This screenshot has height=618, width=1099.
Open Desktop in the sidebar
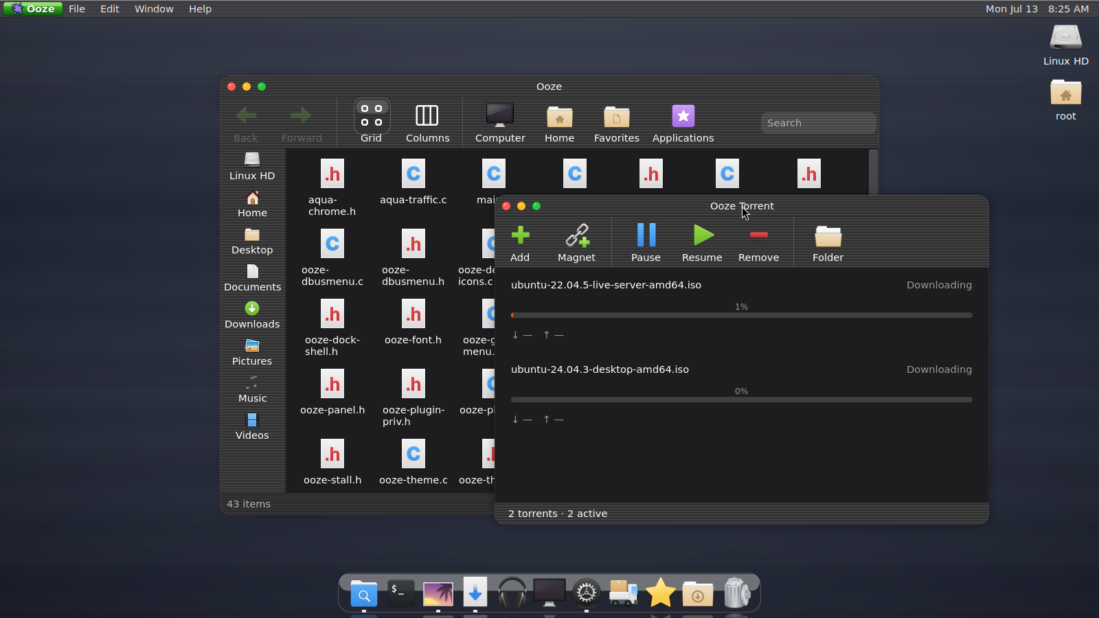[252, 241]
